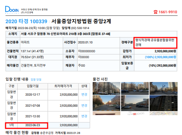Click the 건물면적 value 137.1㎡ (41.47평)
The width and height of the screenshot is (182, 135).
click(x=32, y=51)
